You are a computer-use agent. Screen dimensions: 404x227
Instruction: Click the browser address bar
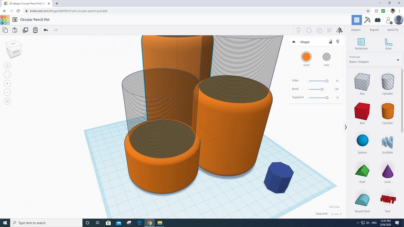coord(196,11)
